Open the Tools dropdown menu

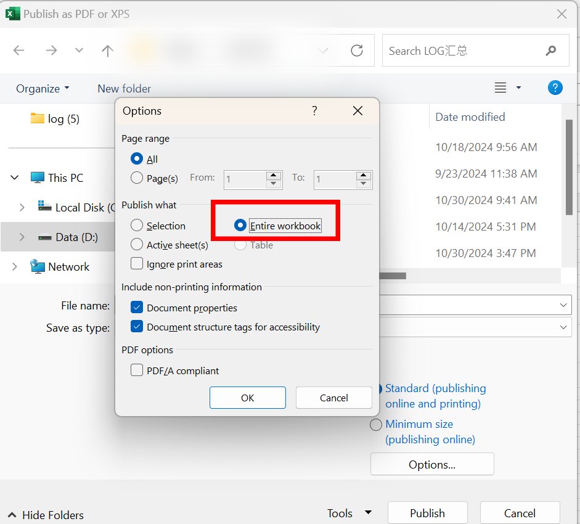349,512
